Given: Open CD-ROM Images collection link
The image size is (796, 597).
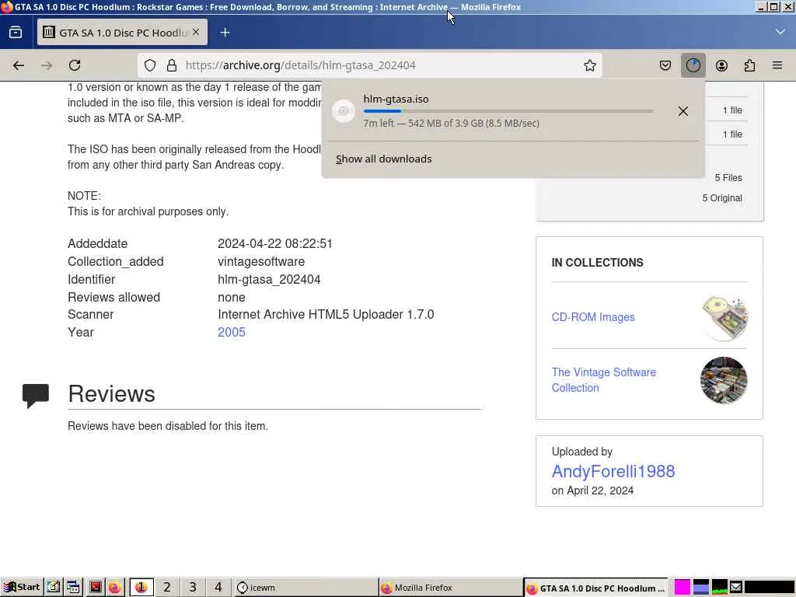Looking at the screenshot, I should point(593,317).
